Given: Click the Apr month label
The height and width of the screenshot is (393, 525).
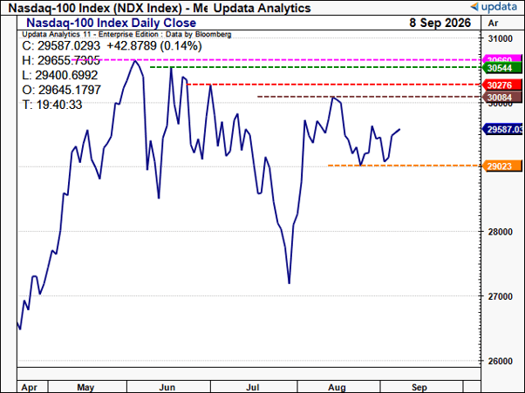Looking at the screenshot, I should coord(29,387).
